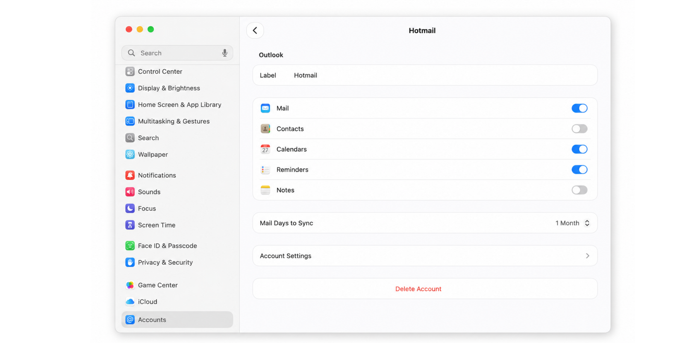Go back using the chevron button

pyautogui.click(x=255, y=31)
